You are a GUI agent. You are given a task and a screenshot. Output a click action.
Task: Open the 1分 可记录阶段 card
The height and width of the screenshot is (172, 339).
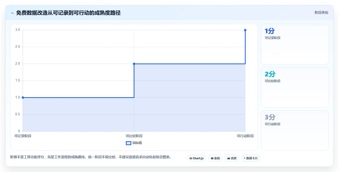click(295, 44)
